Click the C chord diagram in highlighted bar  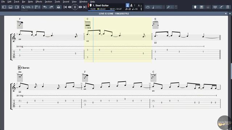pyautogui.click(x=88, y=25)
